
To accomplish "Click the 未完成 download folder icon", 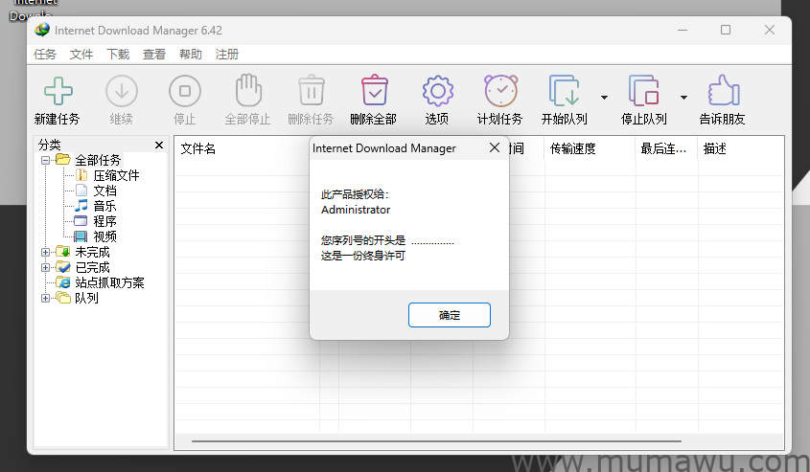I will point(63,252).
